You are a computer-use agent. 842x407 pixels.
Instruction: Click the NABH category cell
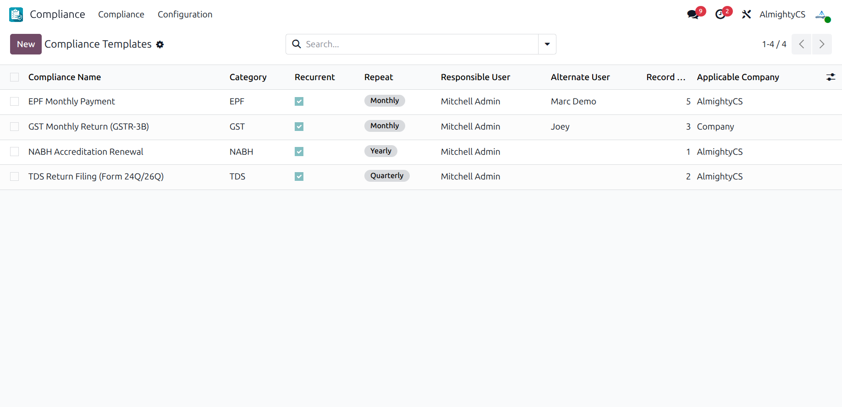pyautogui.click(x=241, y=152)
